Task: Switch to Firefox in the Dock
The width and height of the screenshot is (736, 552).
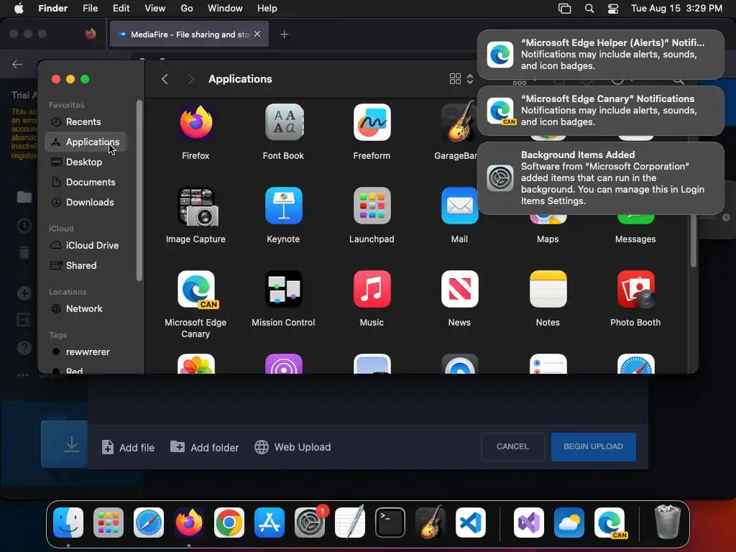Action: tap(189, 523)
